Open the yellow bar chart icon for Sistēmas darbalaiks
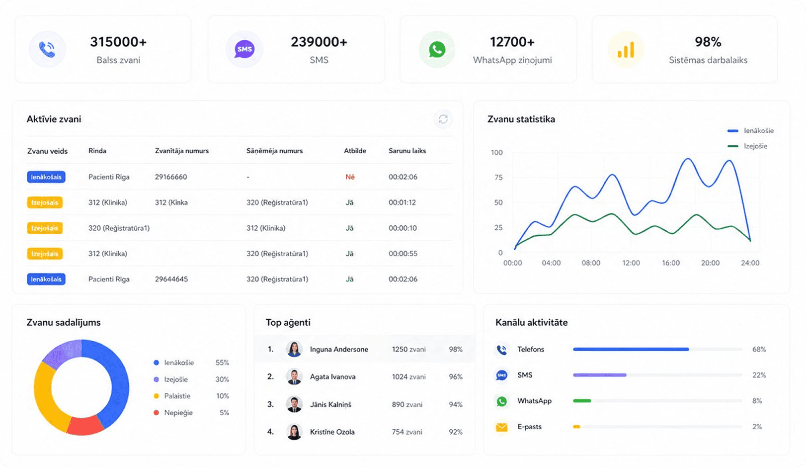This screenshot has width=806, height=468. pyautogui.click(x=626, y=49)
